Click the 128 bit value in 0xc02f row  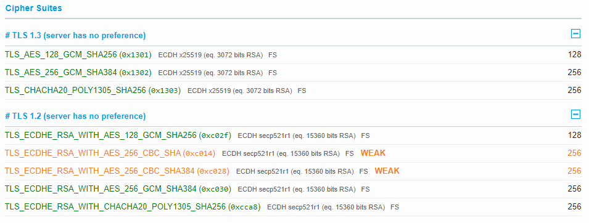tap(574, 136)
